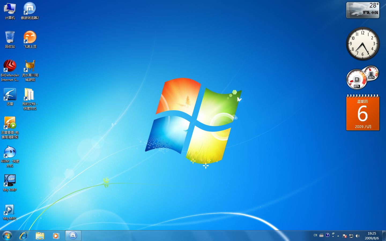Click the language bar help icon

(x=327, y=235)
